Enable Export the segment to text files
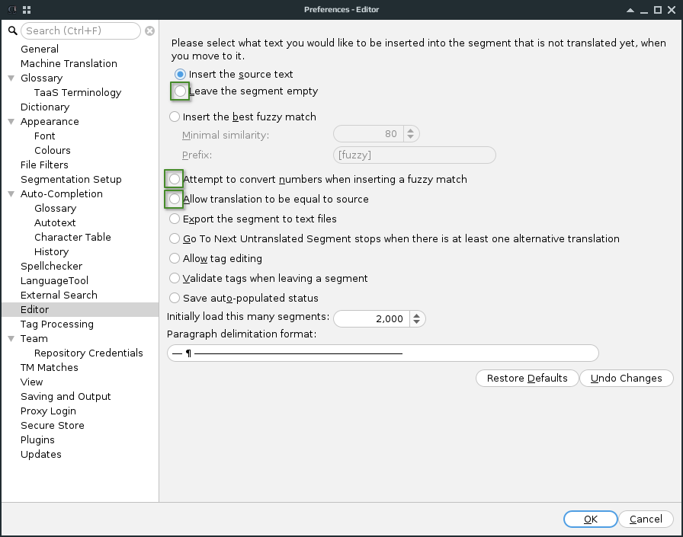Image resolution: width=683 pixels, height=537 pixels. click(x=175, y=219)
